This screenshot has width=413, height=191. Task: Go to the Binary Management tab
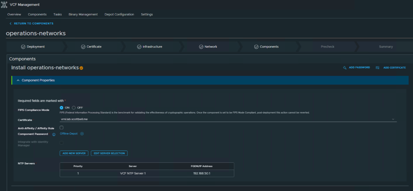pos(83,15)
